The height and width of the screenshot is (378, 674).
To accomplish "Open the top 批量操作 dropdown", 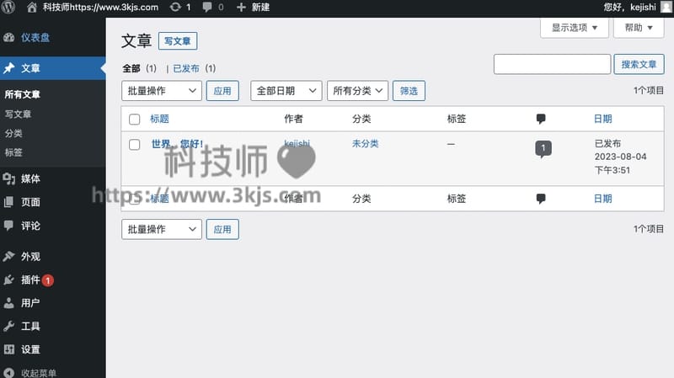I will 162,91.
